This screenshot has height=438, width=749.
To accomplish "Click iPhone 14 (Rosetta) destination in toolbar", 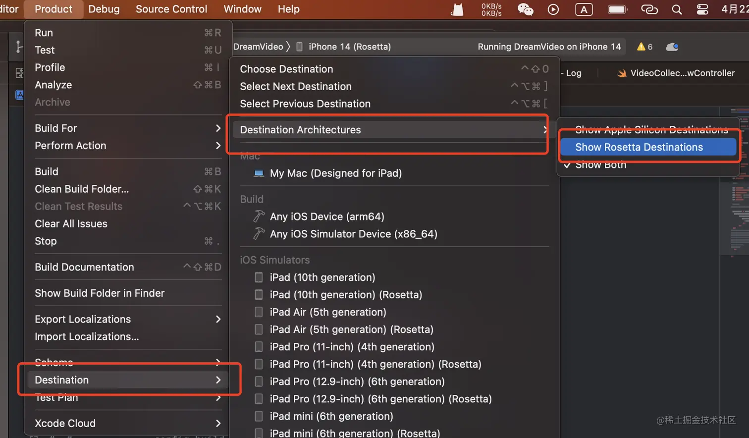I will [350, 47].
